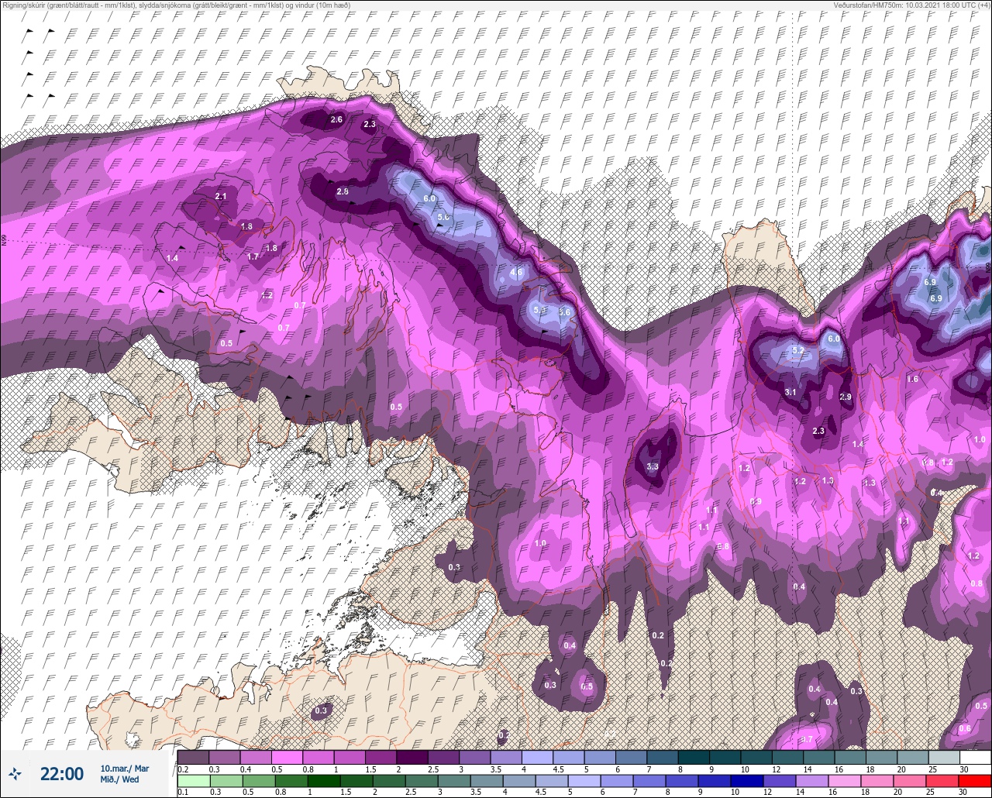Click the weekday label 'Mið./ Wed'
The width and height of the screenshot is (992, 798).
(x=120, y=779)
